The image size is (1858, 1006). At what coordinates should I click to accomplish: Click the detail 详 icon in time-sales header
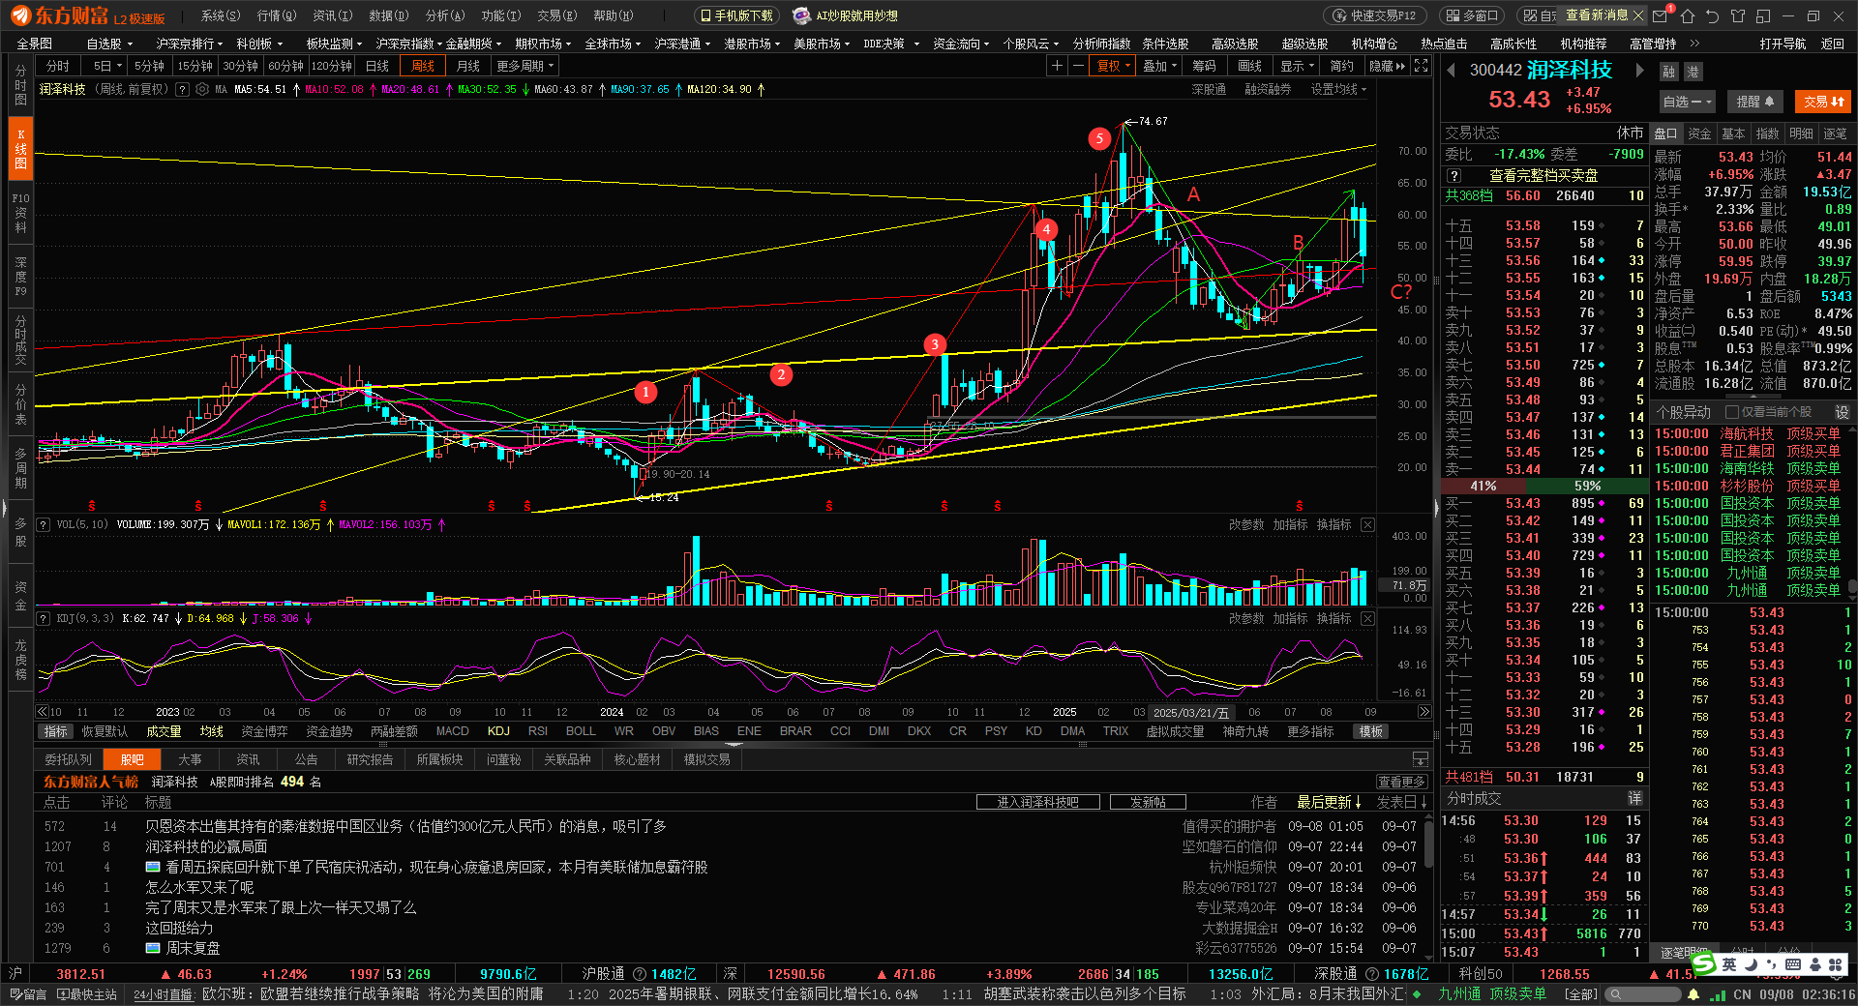click(1634, 798)
